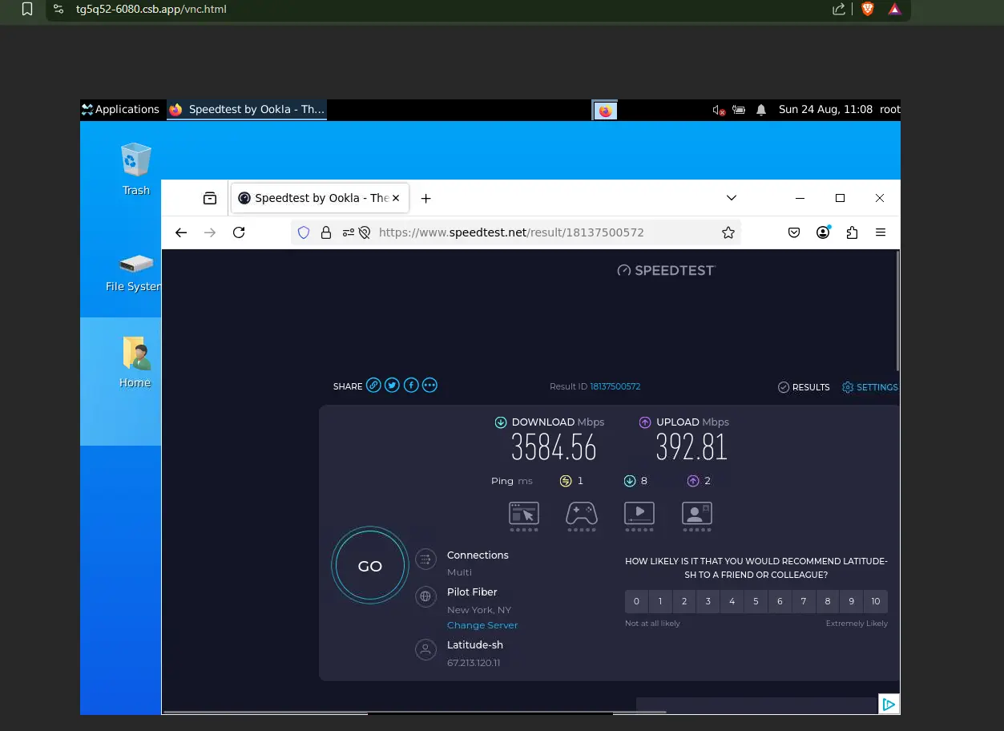The width and height of the screenshot is (1004, 731).
Task: Click the Brave shield icon
Action: point(867,10)
